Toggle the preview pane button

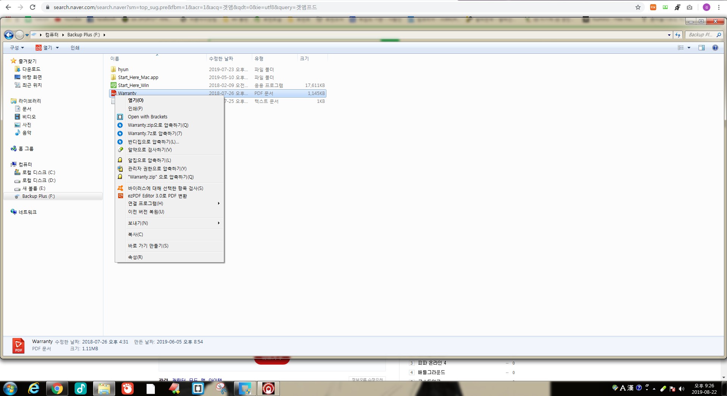[702, 48]
